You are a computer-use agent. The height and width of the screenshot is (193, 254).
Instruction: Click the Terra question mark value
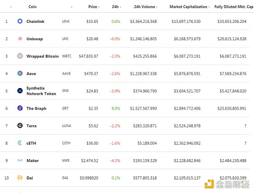pos(245,126)
